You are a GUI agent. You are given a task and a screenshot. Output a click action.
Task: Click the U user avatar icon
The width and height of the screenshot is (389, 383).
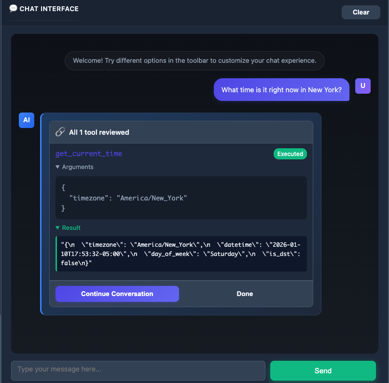pos(362,86)
